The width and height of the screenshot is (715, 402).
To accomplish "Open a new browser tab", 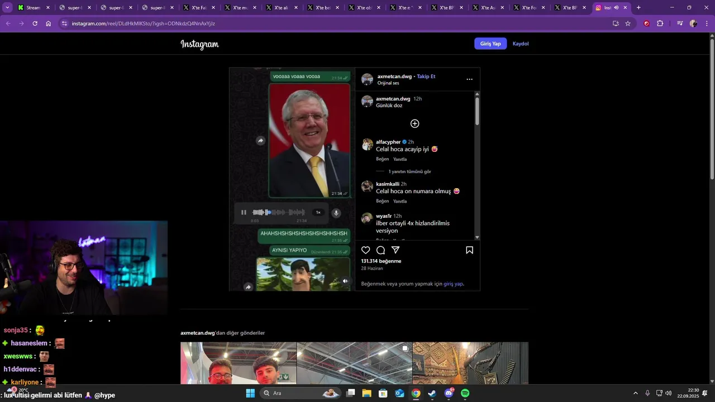I will (638, 8).
